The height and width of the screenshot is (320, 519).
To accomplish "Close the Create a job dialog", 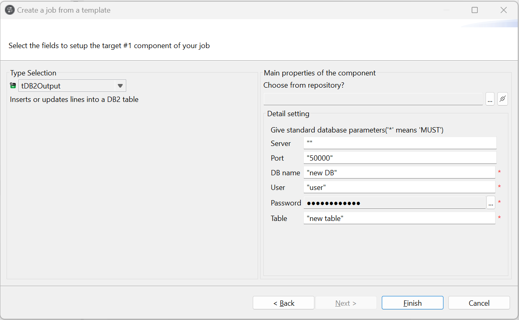I will coord(503,10).
